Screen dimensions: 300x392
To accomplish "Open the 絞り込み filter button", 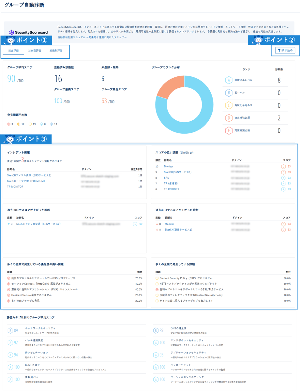I will click(x=285, y=50).
